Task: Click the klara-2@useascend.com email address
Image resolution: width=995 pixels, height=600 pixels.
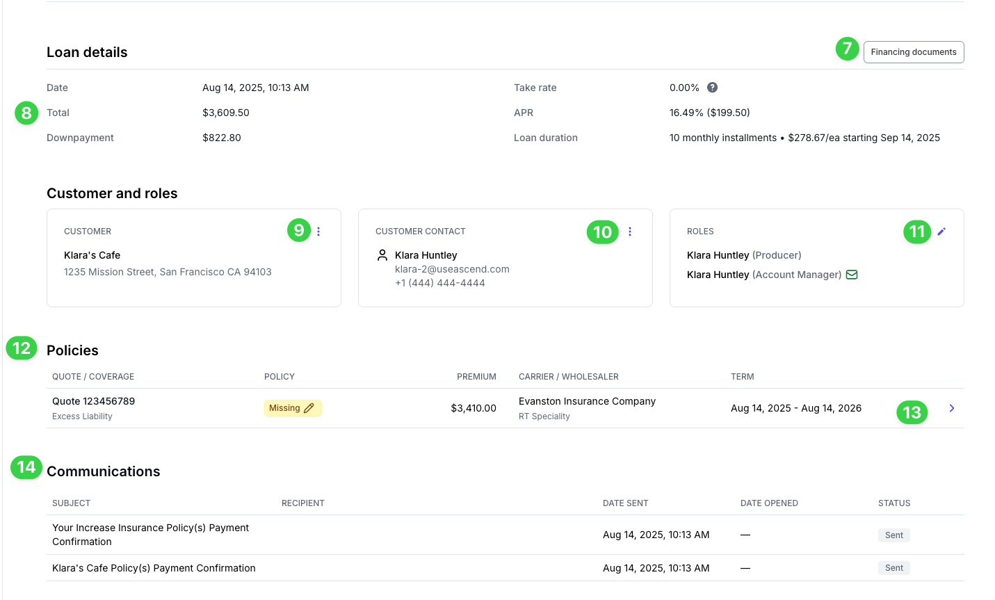Action: pos(452,269)
